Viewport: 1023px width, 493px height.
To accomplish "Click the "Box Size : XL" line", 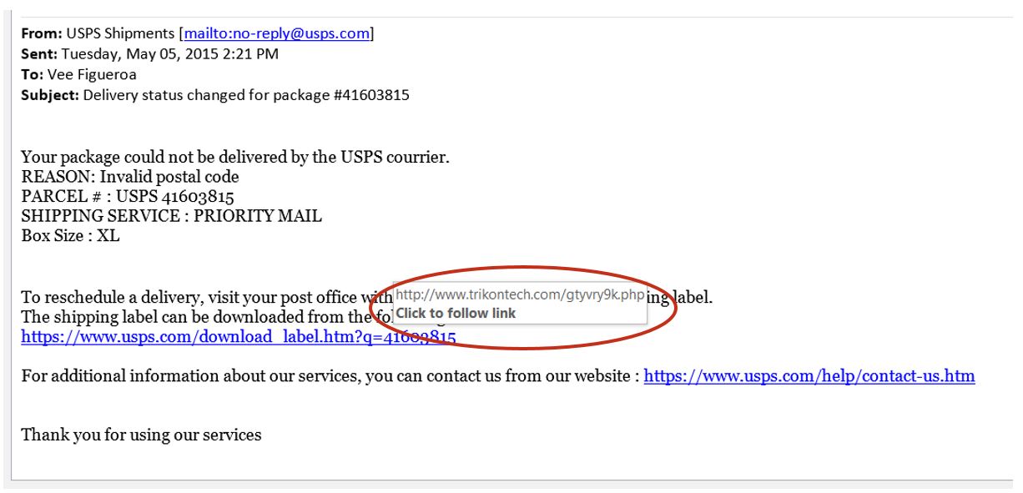I will [x=70, y=235].
